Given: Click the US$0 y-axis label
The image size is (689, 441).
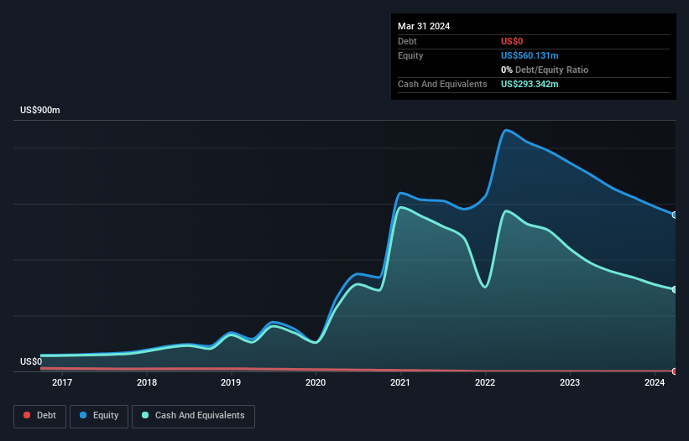Looking at the screenshot, I should click(31, 361).
